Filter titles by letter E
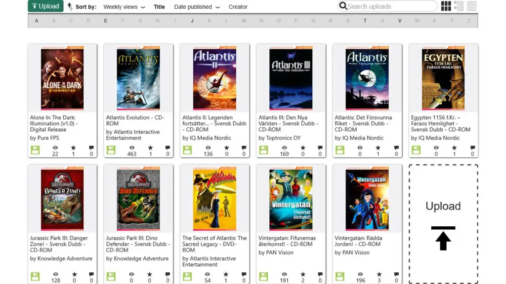Image resolution: width=506 pixels, height=284 pixels. click(x=106, y=21)
